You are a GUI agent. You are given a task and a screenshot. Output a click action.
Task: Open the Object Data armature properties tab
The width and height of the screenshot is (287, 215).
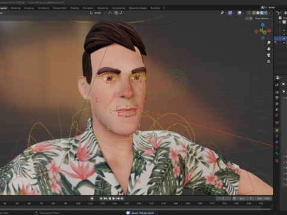click(x=277, y=148)
